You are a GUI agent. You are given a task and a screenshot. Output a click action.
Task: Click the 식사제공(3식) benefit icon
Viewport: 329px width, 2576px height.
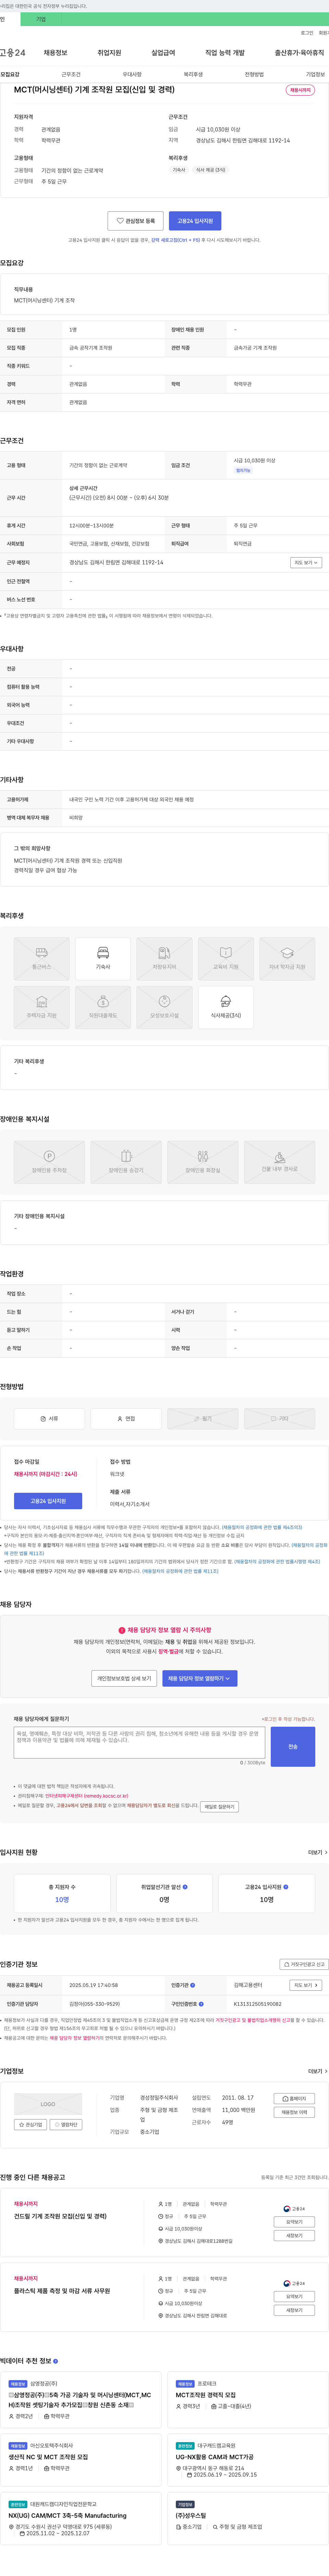tap(226, 1006)
